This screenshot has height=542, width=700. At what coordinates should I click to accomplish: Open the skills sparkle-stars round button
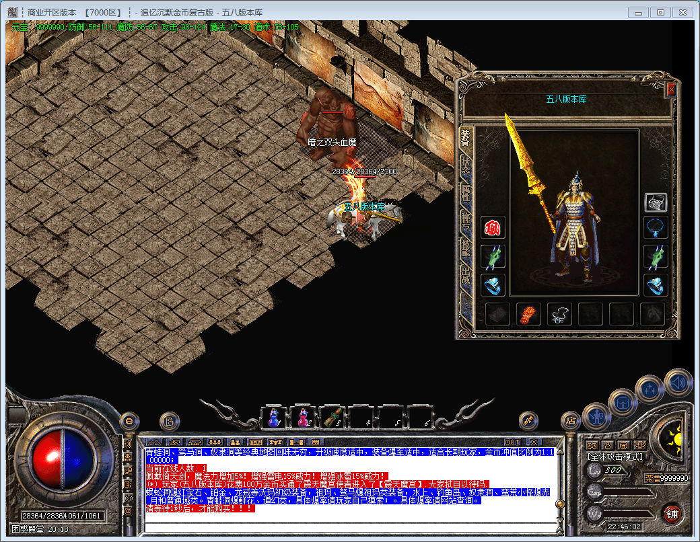[650, 389]
